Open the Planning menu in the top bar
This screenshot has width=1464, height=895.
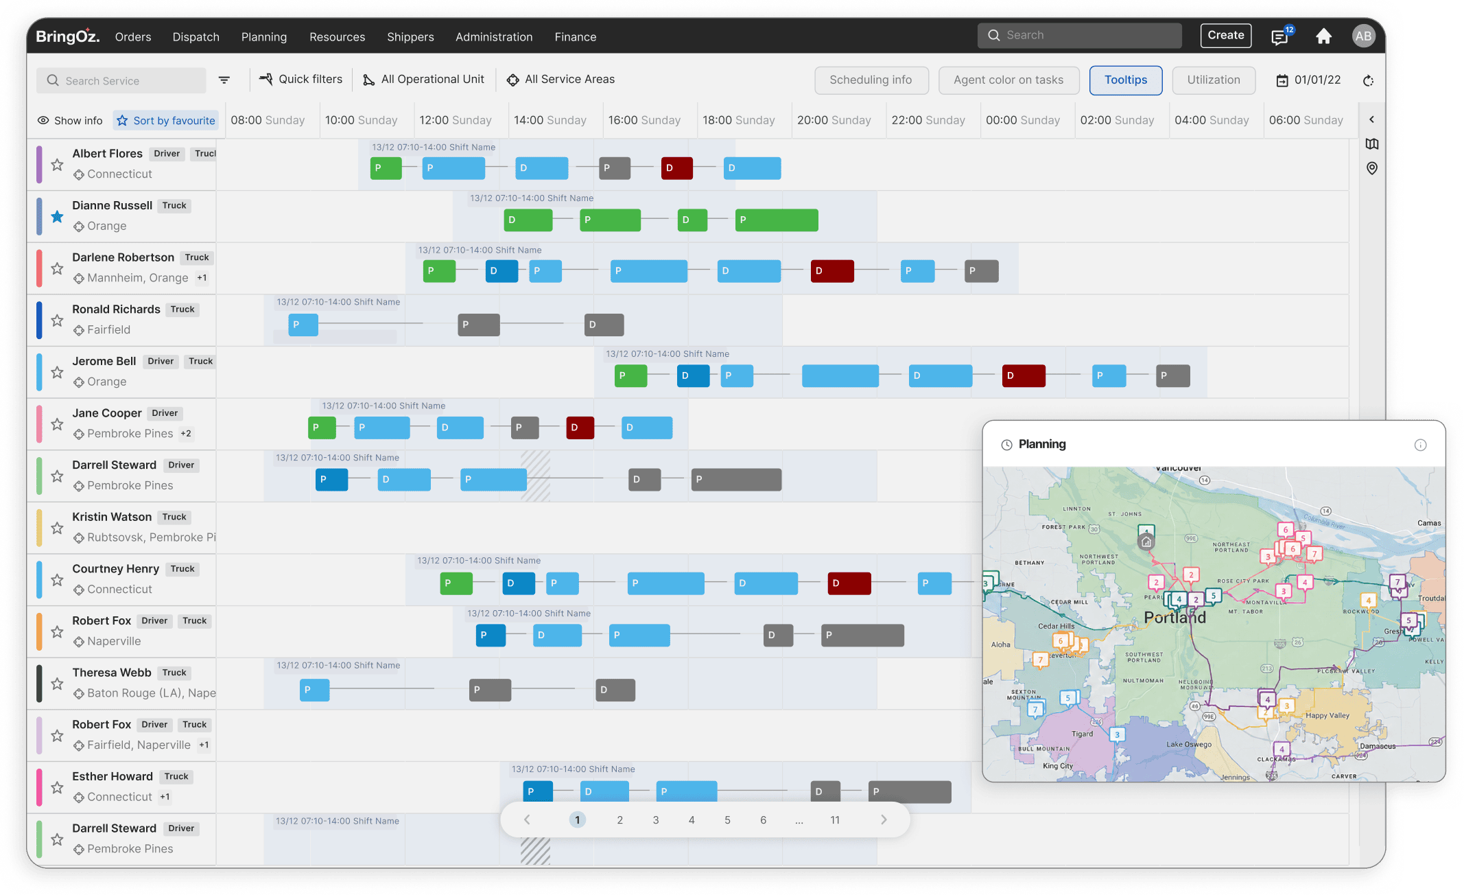point(264,37)
